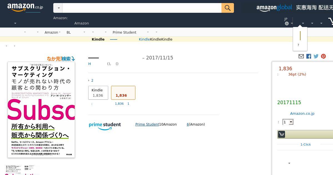Click the orange search magnifier button
Image resolution: width=333 pixels, height=175 pixels.
click(x=228, y=8)
